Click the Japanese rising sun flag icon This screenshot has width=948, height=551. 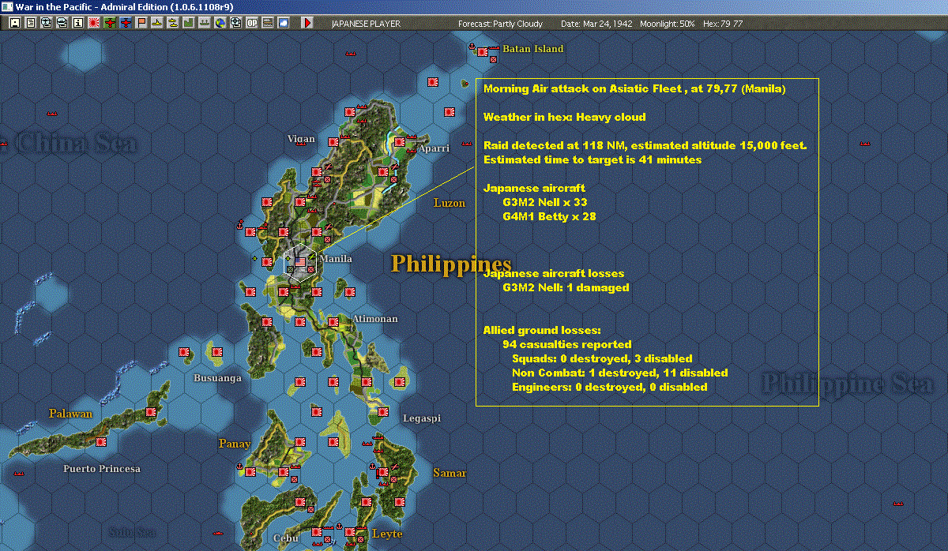pos(94,24)
